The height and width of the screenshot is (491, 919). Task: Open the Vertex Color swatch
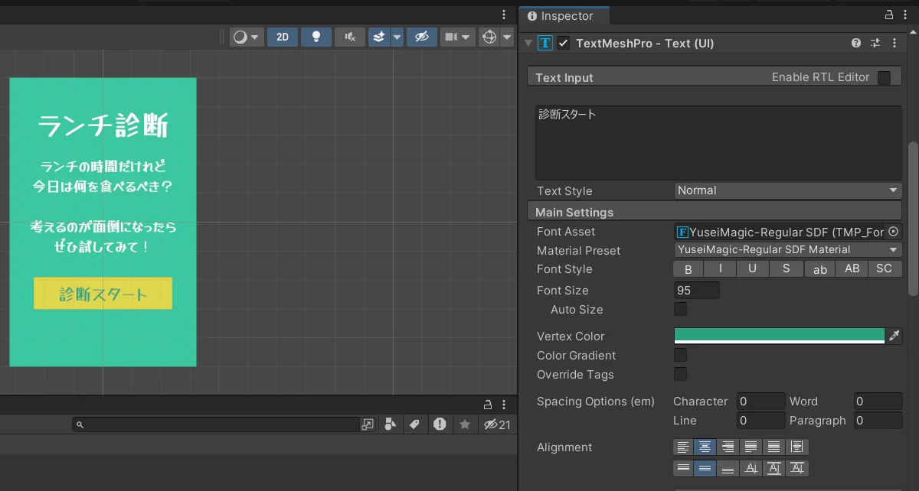(x=780, y=336)
